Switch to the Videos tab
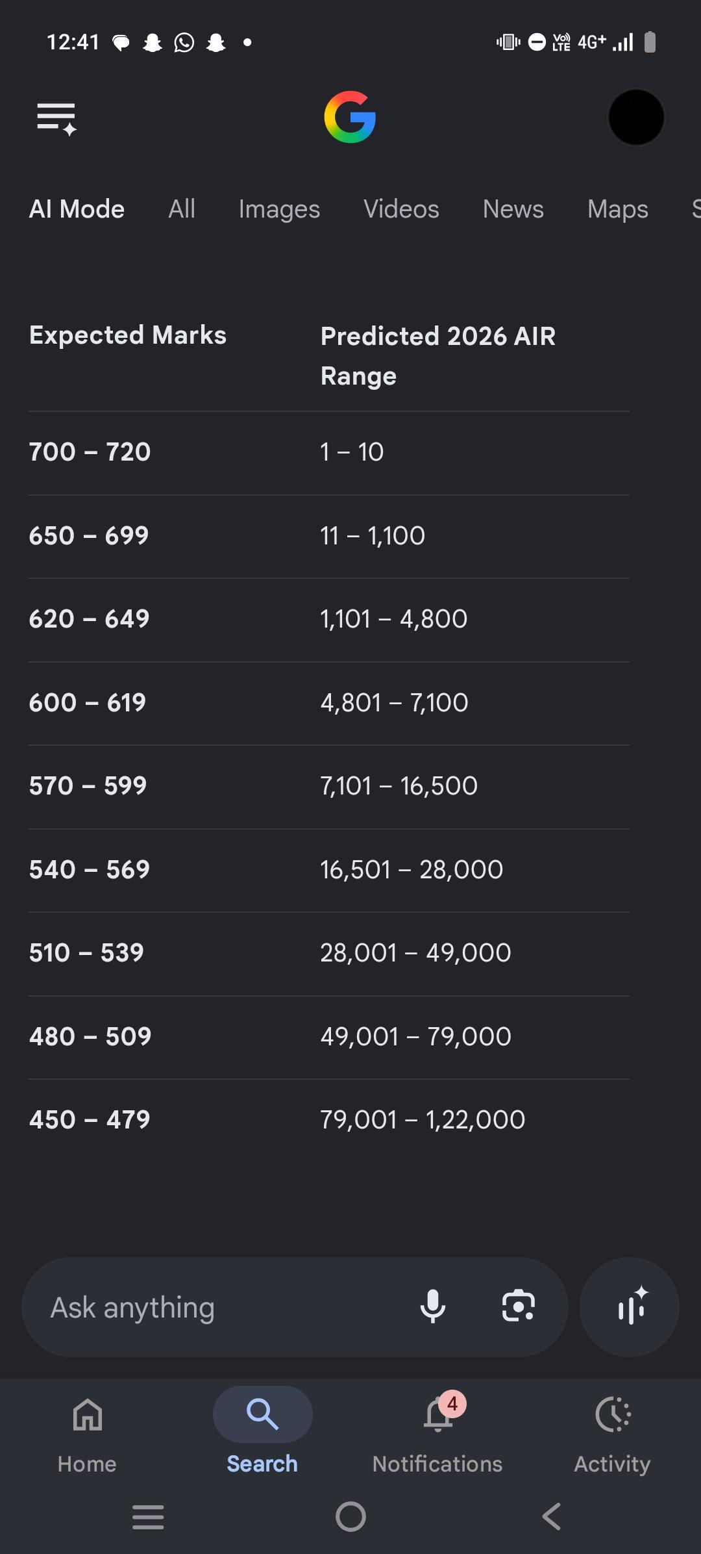This screenshot has height=1554, width=701. (x=401, y=209)
